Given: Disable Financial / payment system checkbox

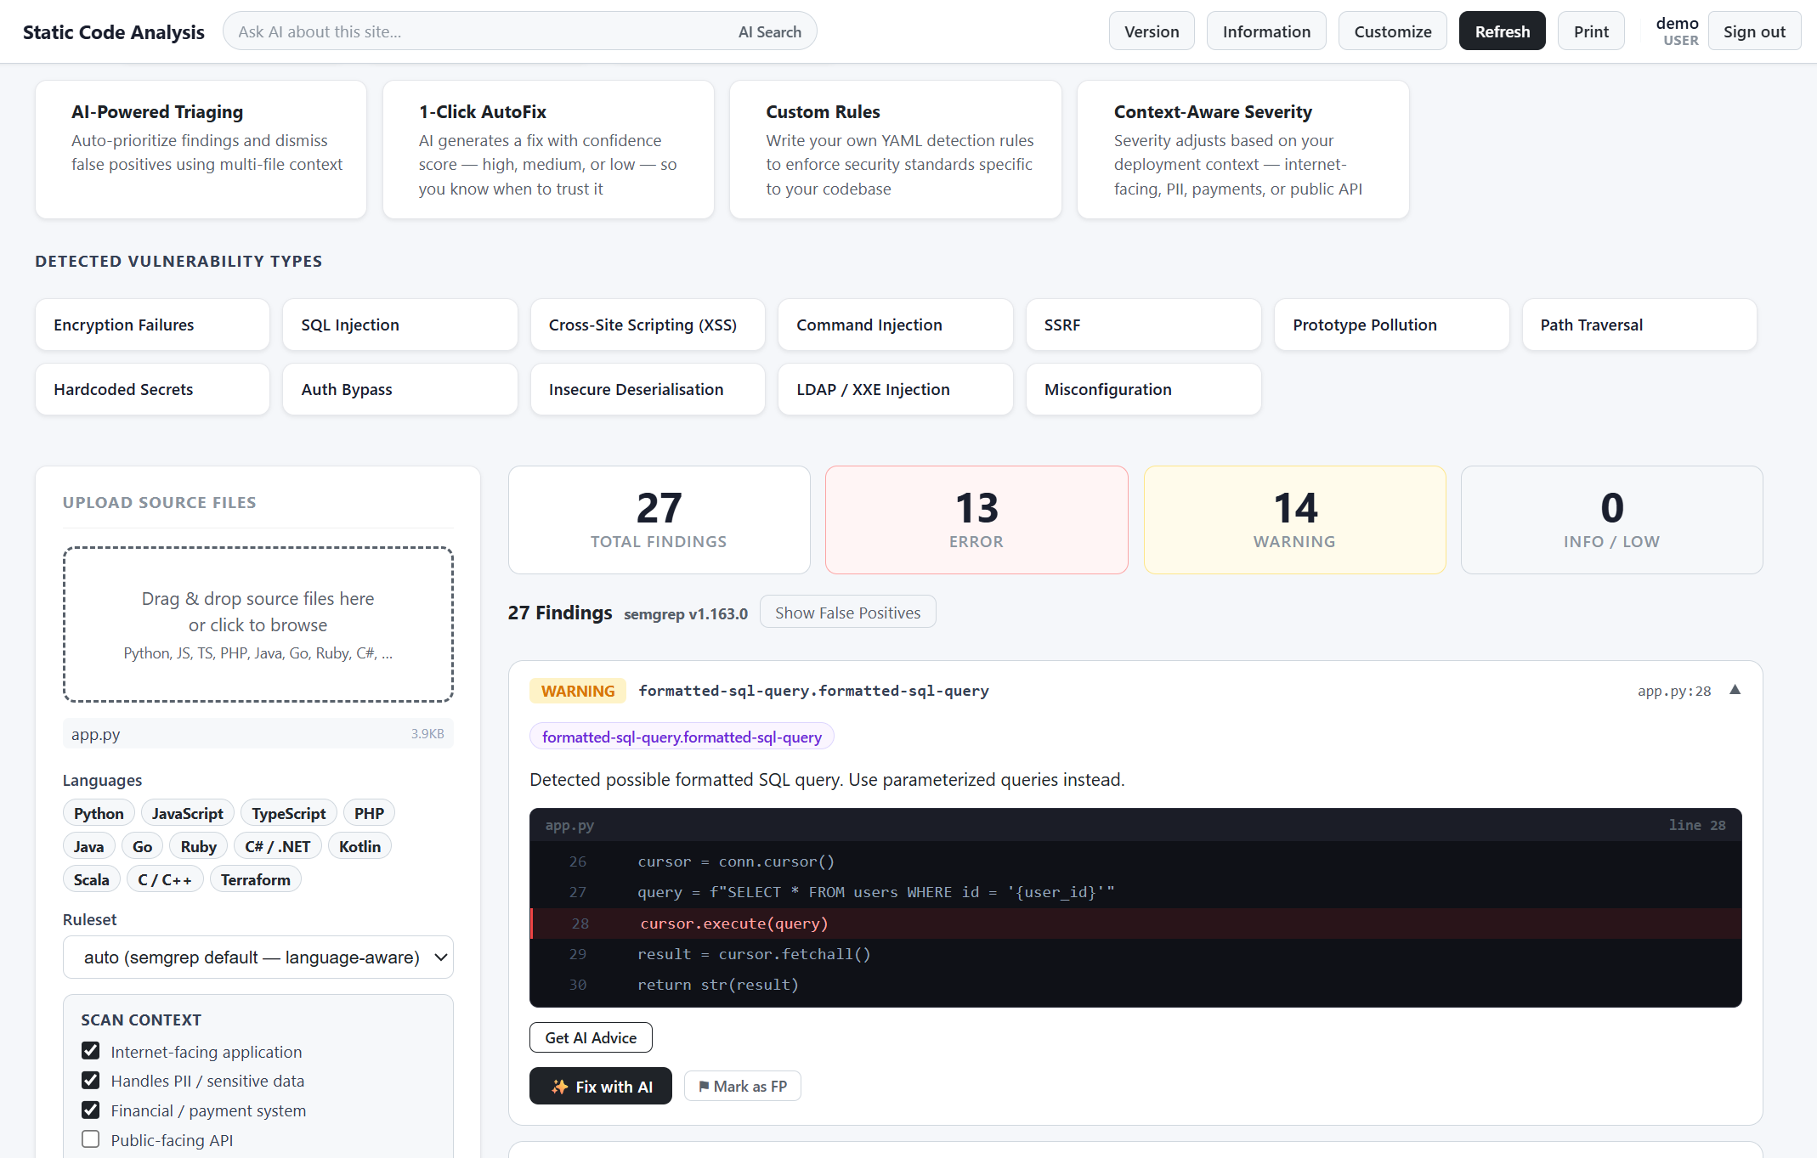Looking at the screenshot, I should pyautogui.click(x=91, y=1110).
